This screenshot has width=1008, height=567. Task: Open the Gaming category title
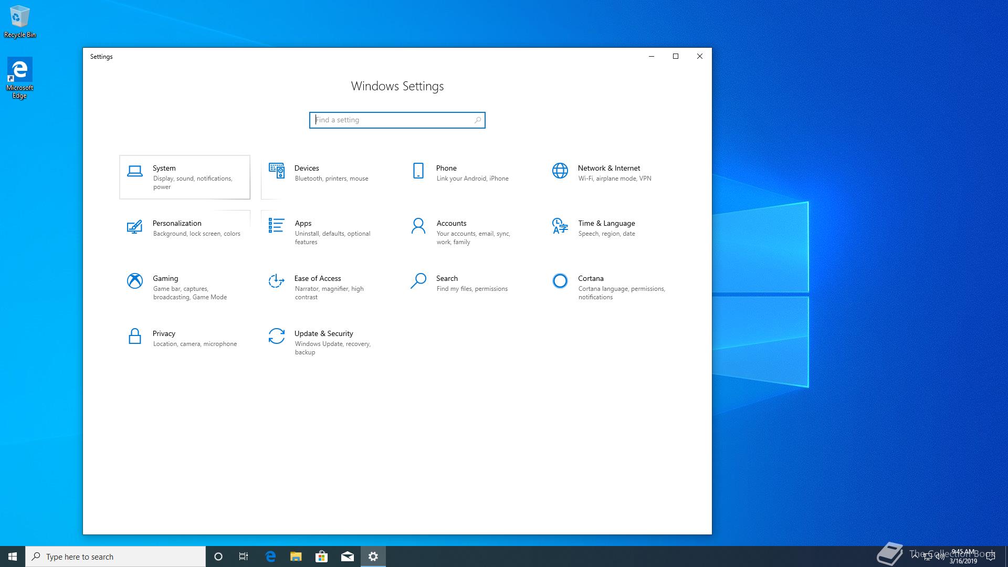[165, 278]
